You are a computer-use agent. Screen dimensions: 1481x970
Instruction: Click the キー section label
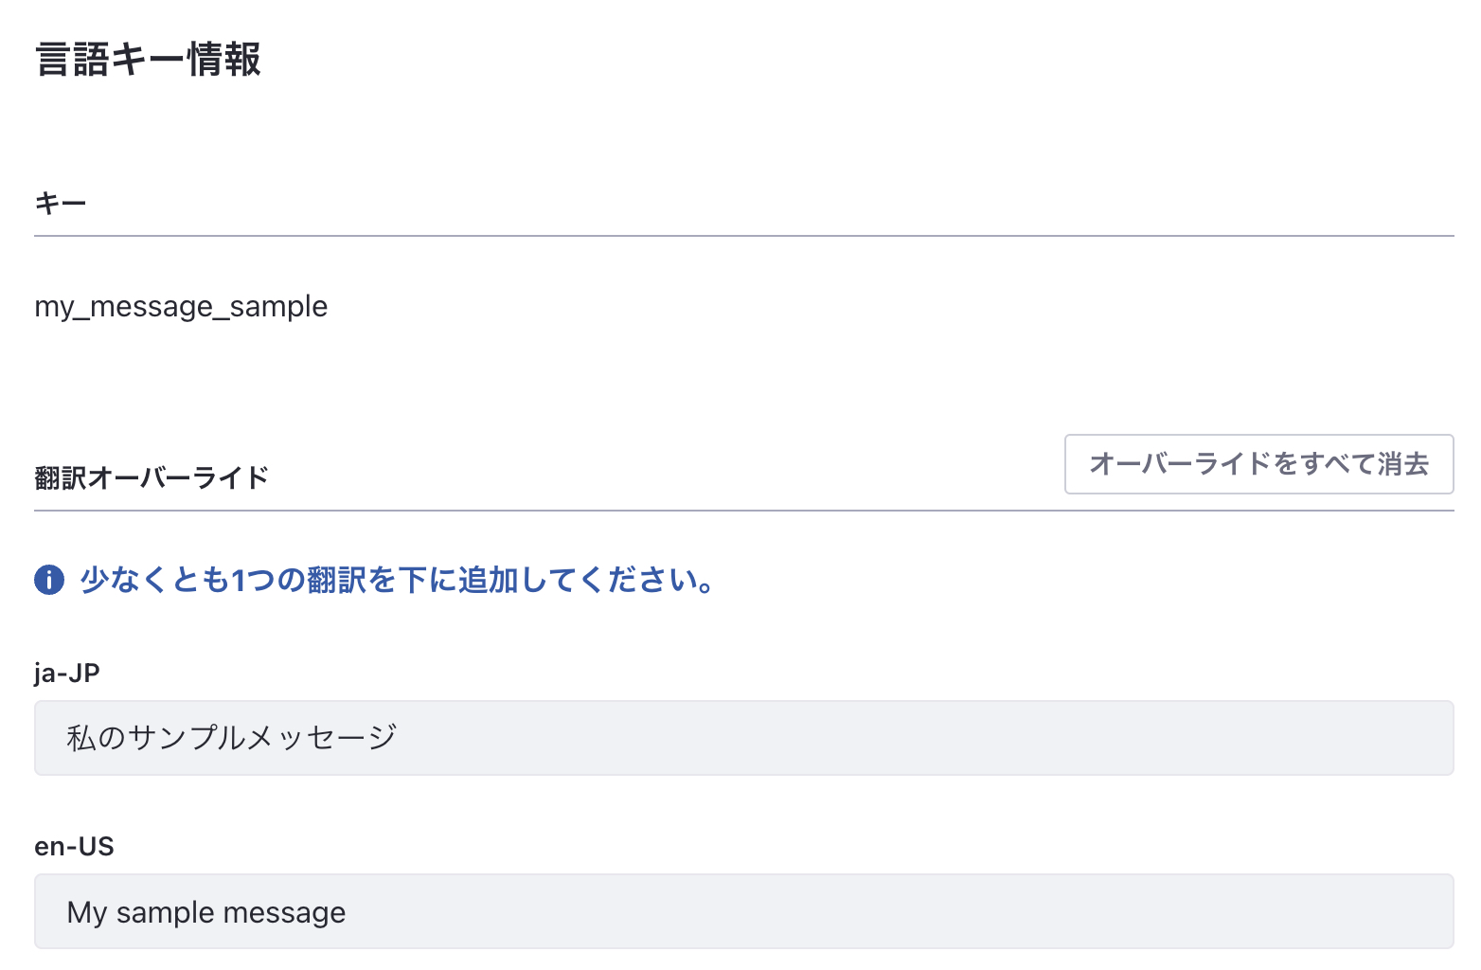tap(61, 203)
